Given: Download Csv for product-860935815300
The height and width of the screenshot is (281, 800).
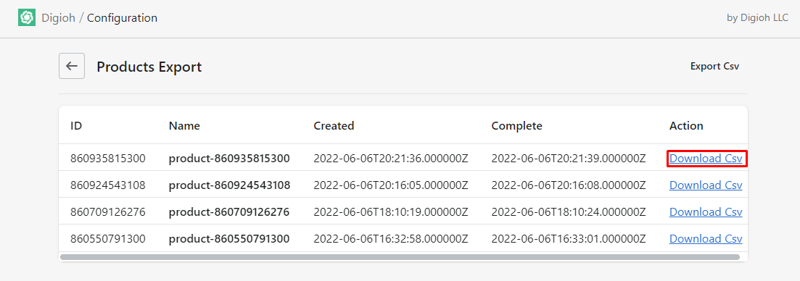Looking at the screenshot, I should tap(706, 159).
